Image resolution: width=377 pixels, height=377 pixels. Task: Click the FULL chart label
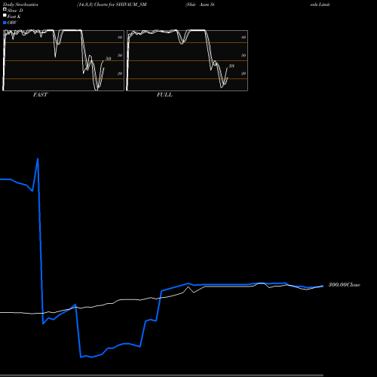tap(164, 95)
